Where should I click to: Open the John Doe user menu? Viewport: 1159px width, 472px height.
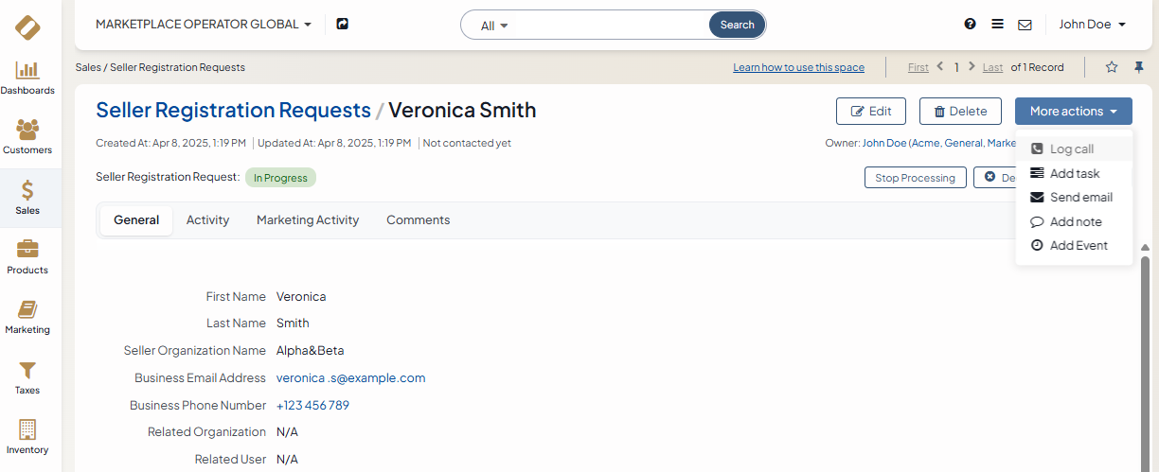1092,25
